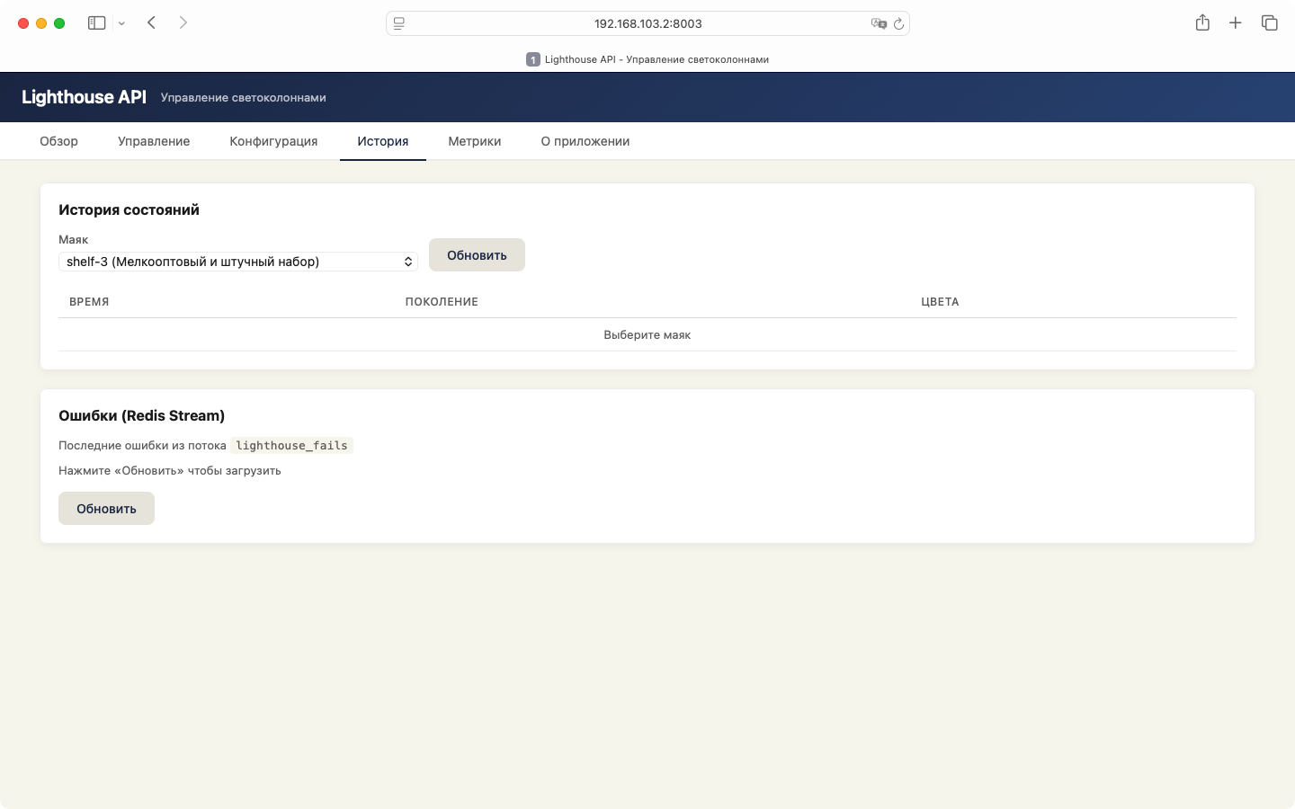This screenshot has width=1295, height=809.
Task: Reload the current page
Action: pyautogui.click(x=898, y=23)
